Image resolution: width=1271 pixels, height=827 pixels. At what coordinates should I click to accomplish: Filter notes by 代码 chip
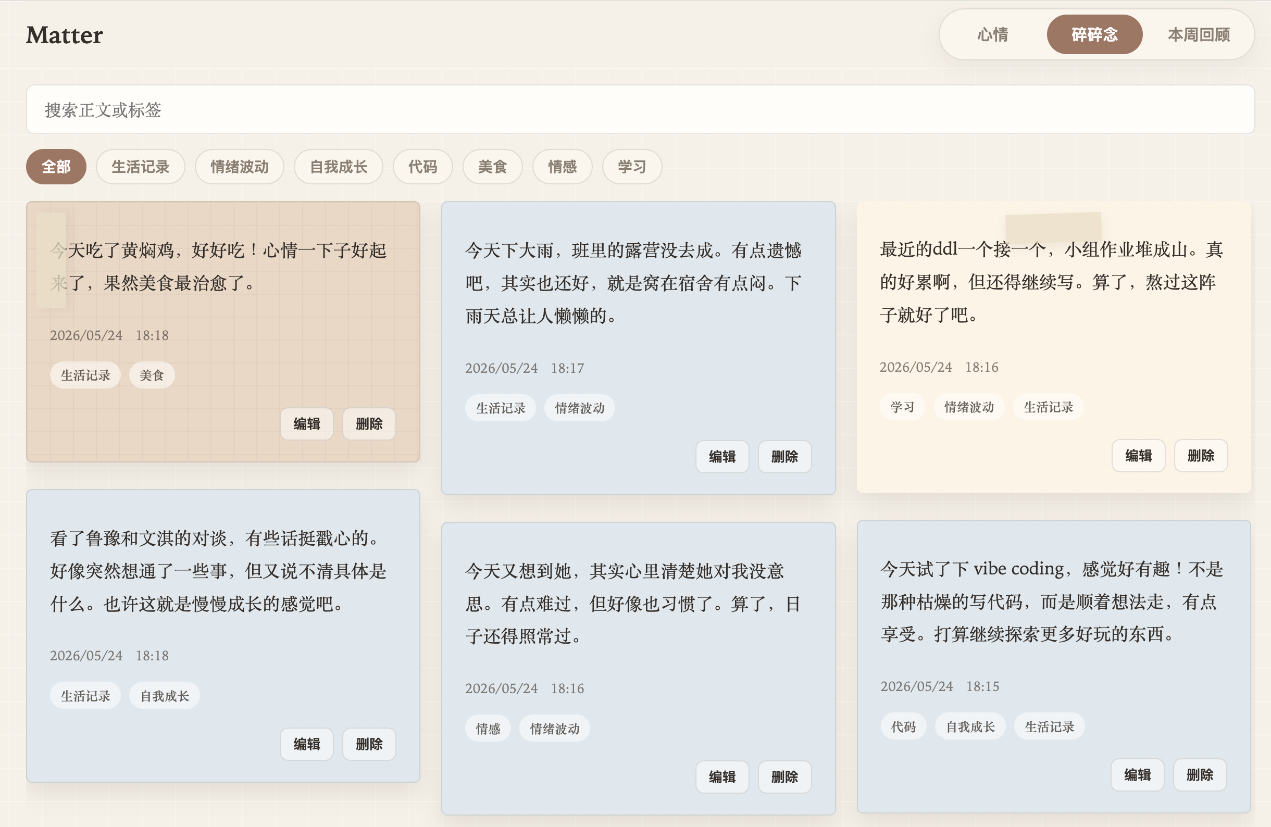pos(423,167)
